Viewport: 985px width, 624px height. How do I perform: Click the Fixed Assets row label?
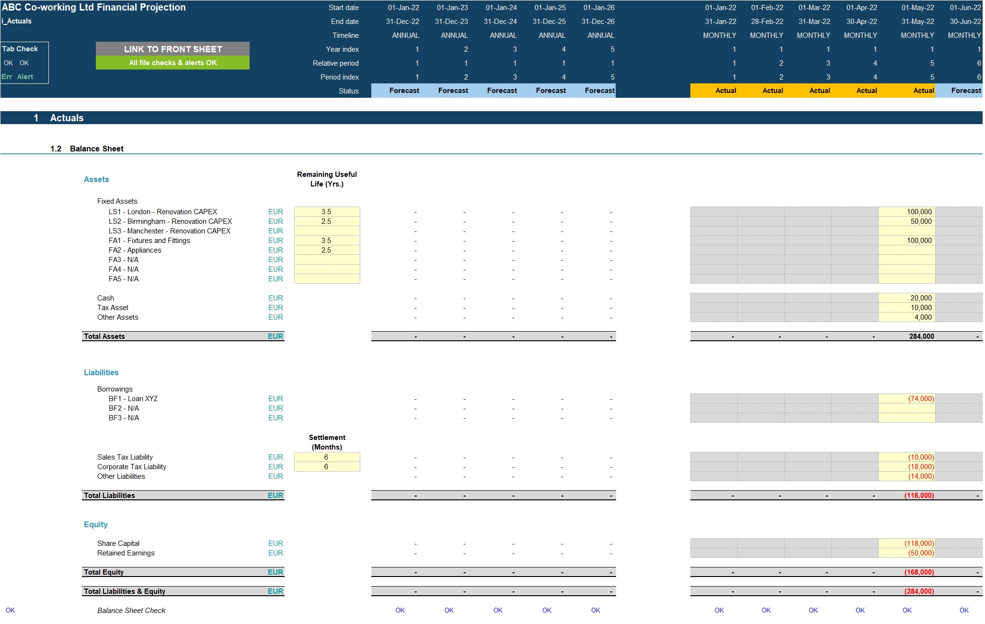click(117, 201)
